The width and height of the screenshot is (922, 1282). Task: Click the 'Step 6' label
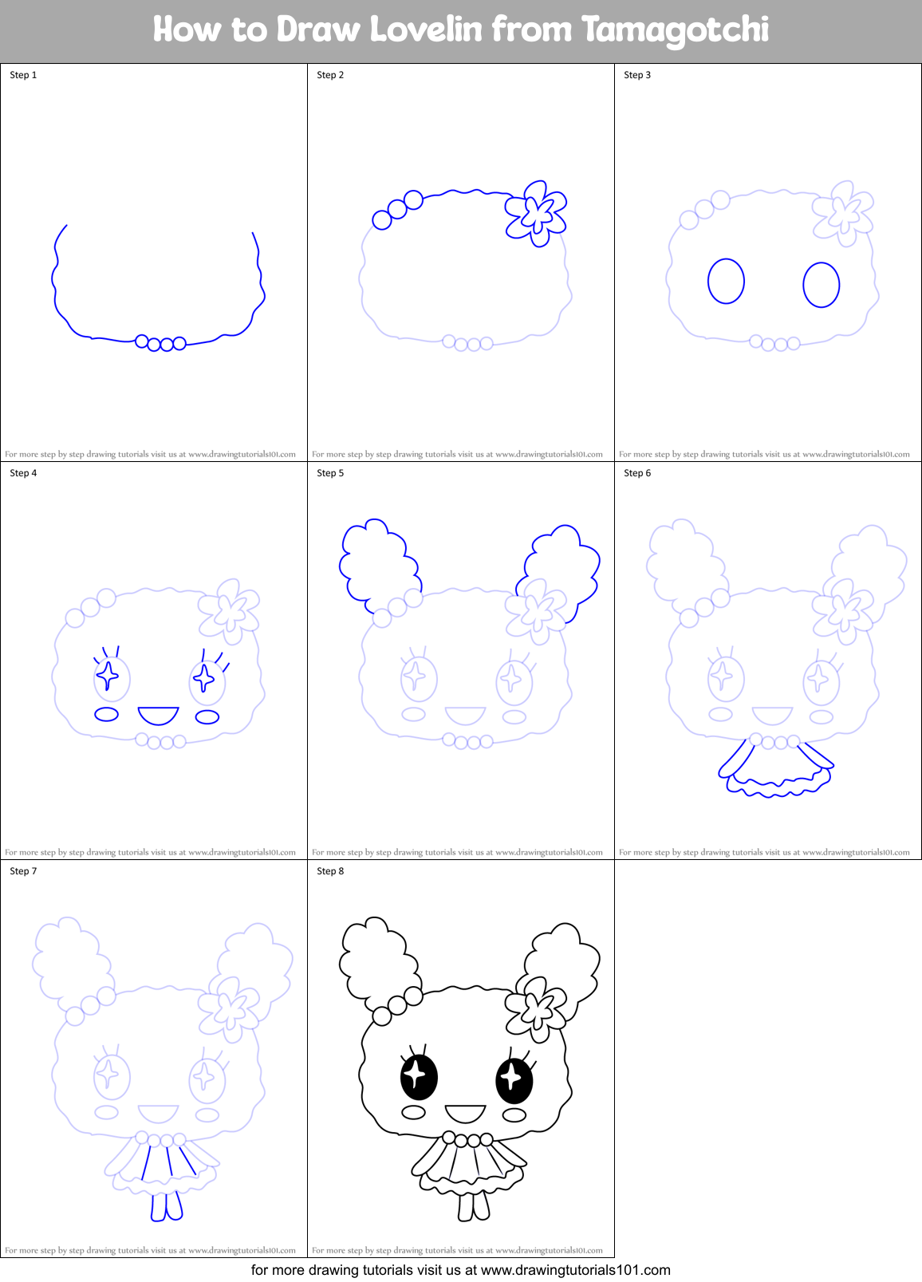pyautogui.click(x=637, y=473)
